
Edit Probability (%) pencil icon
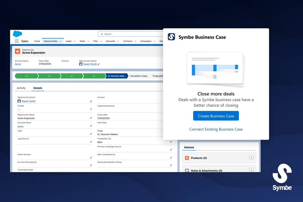coord(171,142)
